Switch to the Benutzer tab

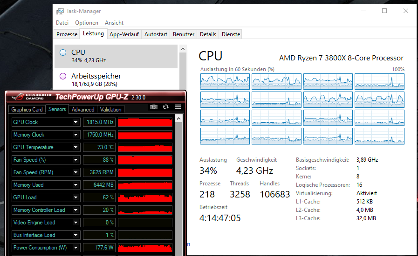[x=184, y=34]
